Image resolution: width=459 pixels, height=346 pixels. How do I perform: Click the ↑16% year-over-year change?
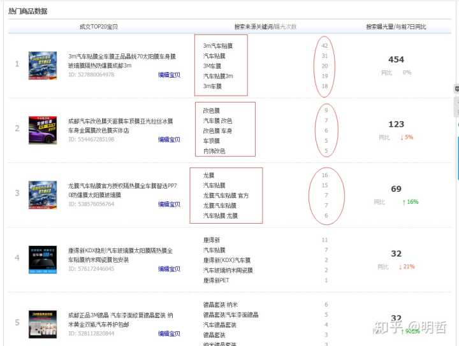coord(411,202)
